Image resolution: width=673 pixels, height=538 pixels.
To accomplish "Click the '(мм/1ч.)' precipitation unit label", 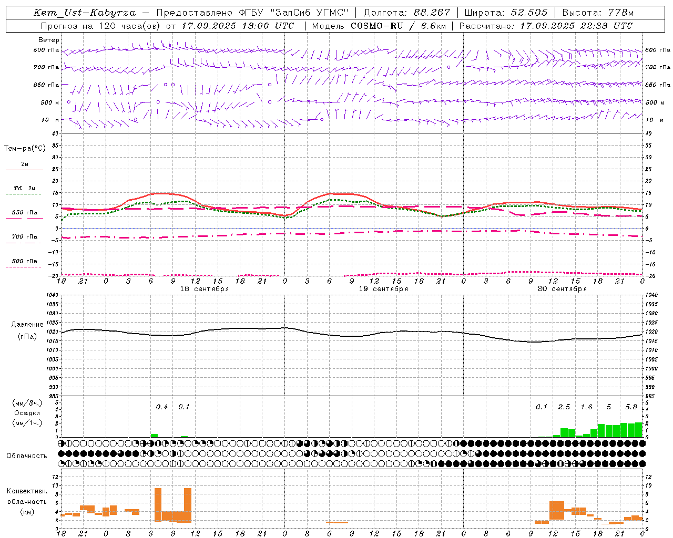I will pyautogui.click(x=27, y=422).
